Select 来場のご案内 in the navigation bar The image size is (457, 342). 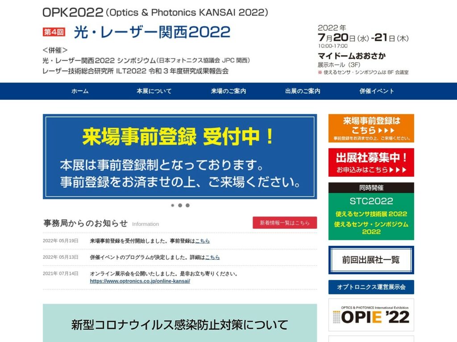click(x=228, y=91)
